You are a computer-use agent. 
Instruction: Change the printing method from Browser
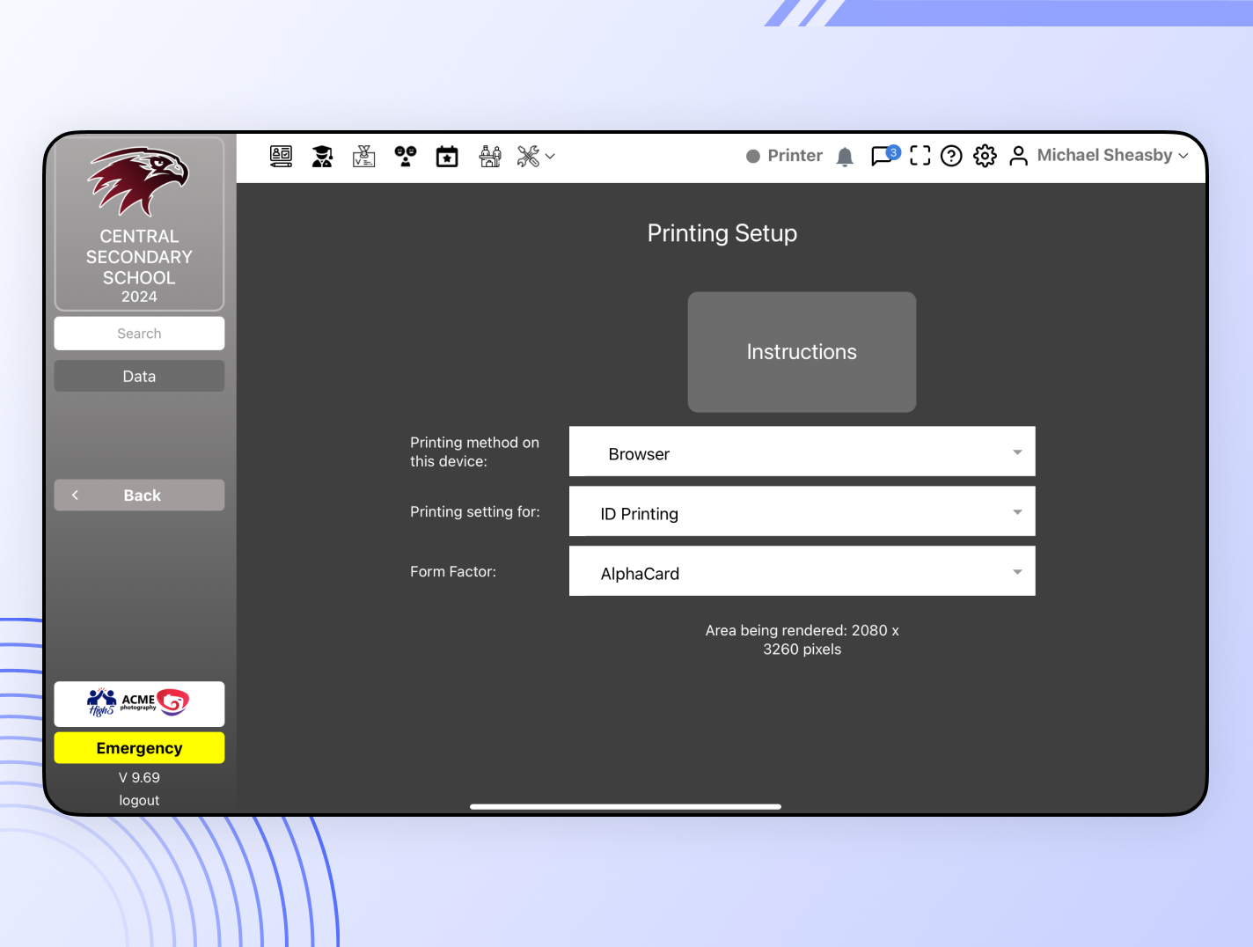pyautogui.click(x=802, y=451)
